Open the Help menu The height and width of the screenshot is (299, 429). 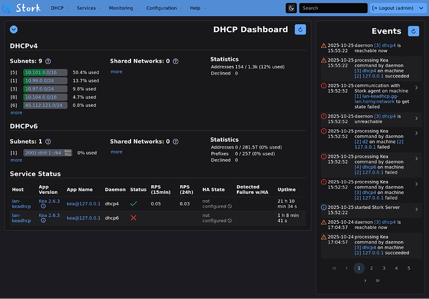coord(198,8)
